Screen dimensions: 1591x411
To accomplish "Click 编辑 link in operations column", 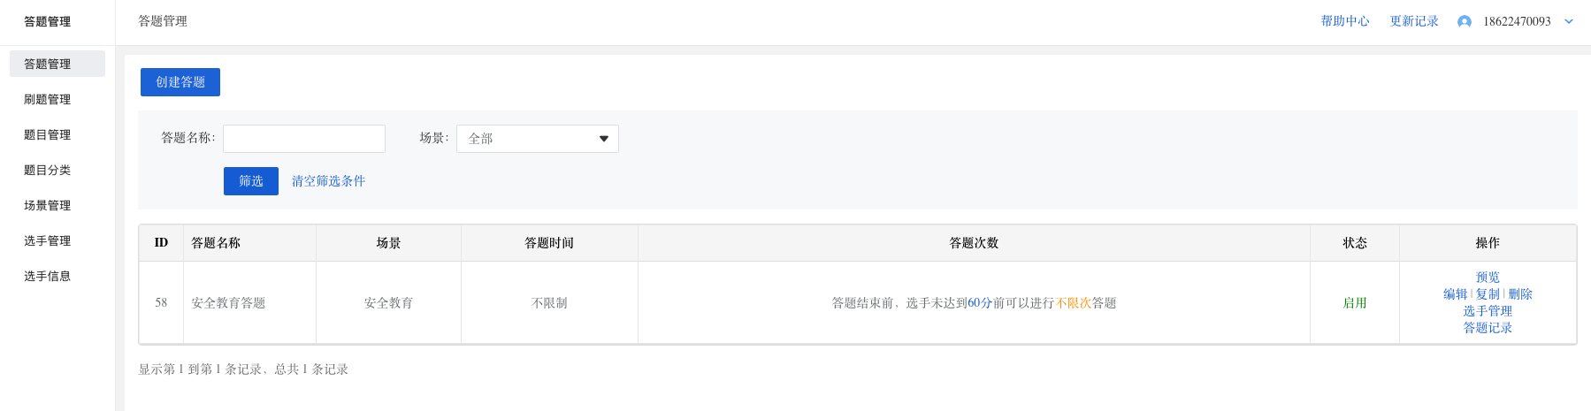I will click(x=1456, y=294).
